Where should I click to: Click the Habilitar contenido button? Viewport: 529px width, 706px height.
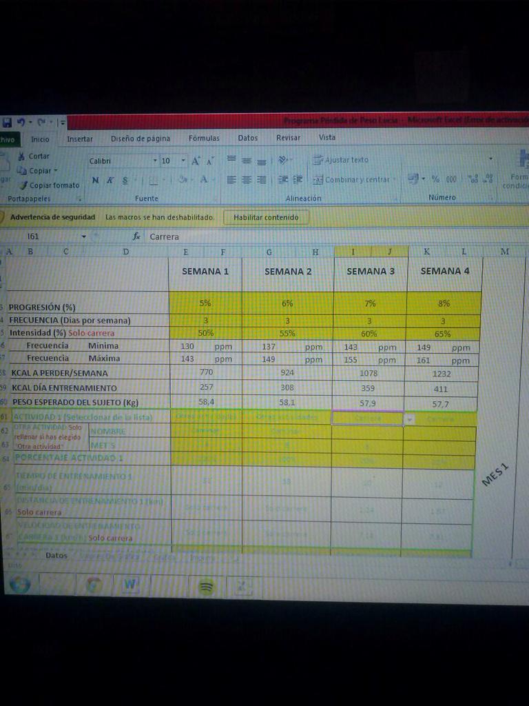coord(266,217)
